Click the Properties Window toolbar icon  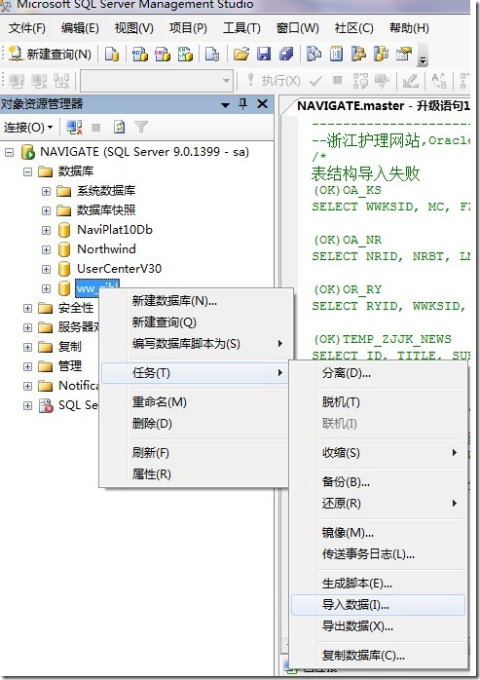coord(404,55)
